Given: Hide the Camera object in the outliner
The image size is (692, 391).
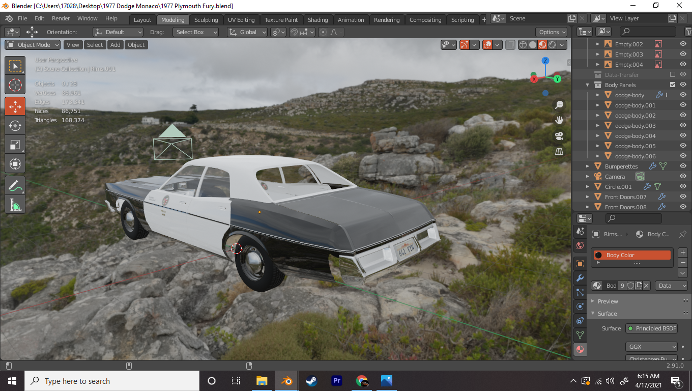Looking at the screenshot, I should pyautogui.click(x=683, y=177).
